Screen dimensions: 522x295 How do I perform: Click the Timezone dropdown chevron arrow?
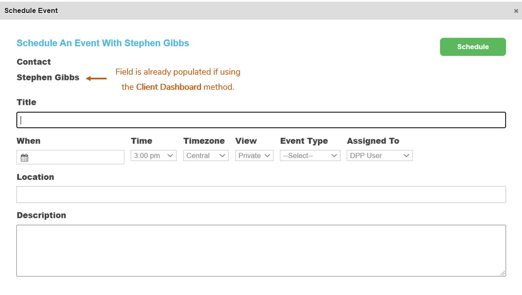pos(222,155)
